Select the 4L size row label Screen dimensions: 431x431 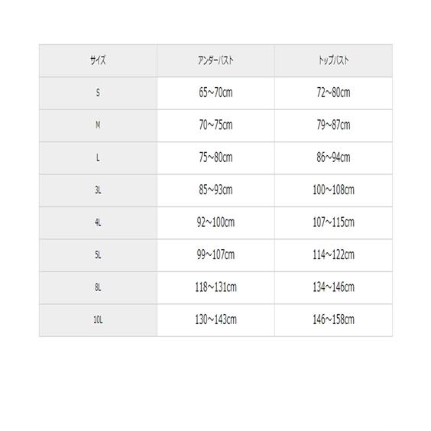98,223
